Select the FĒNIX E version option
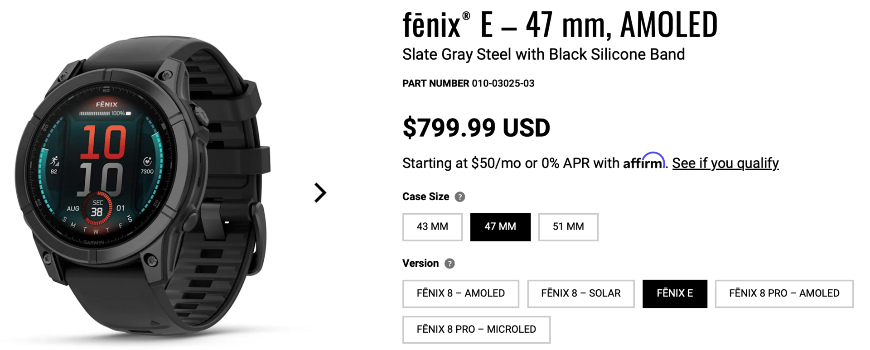870x350 pixels. 675,293
